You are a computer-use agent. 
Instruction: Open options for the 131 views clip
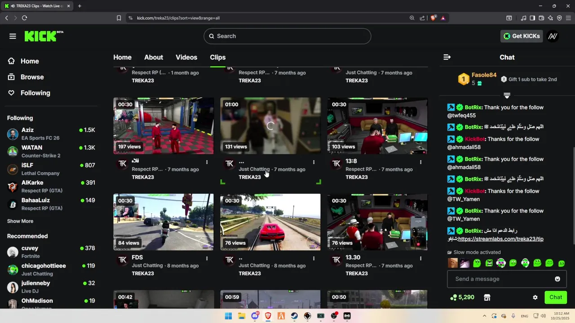pyautogui.click(x=314, y=162)
